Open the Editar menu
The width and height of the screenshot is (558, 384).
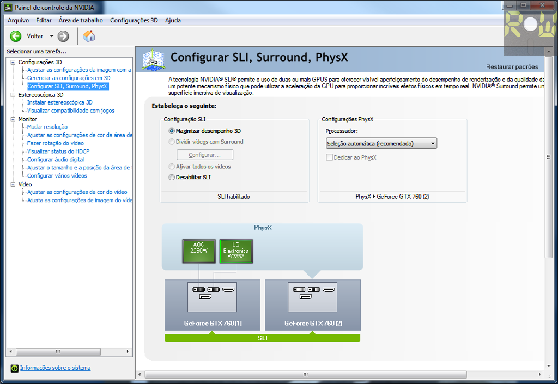(44, 20)
